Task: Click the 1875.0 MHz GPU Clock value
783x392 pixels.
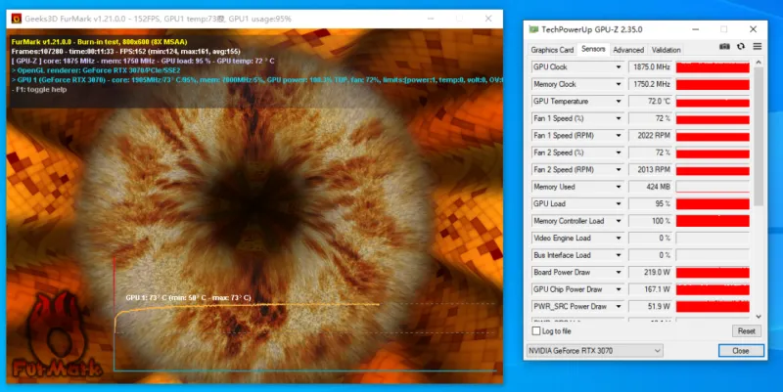Action: [650, 67]
